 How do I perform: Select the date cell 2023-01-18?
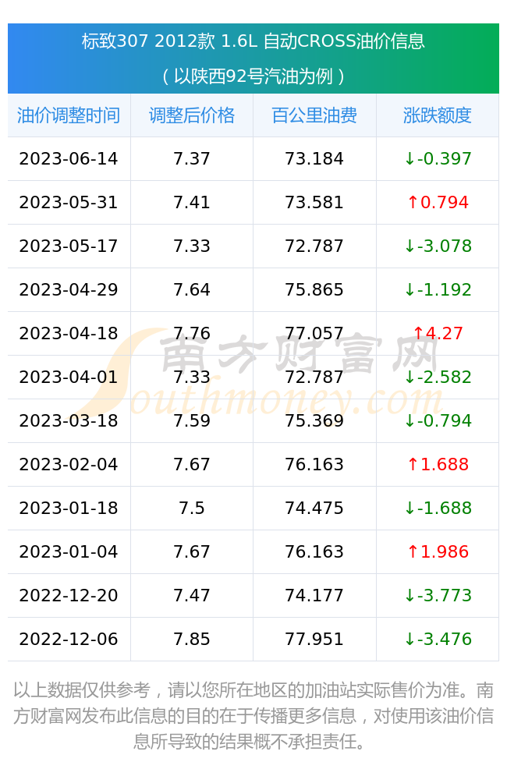pyautogui.click(x=69, y=509)
